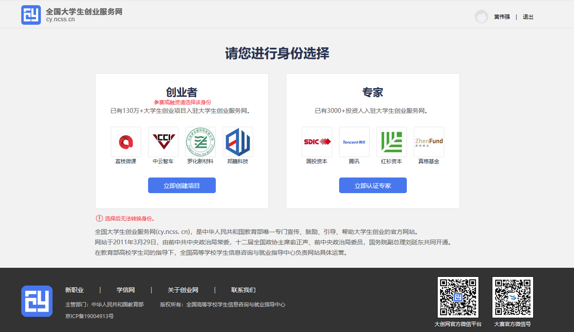Viewport: 574px width, 332px height.
Task: Click the cy logo in the header
Action: [31, 15]
